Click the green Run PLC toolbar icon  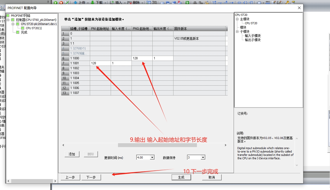pyautogui.click(x=55, y=3)
